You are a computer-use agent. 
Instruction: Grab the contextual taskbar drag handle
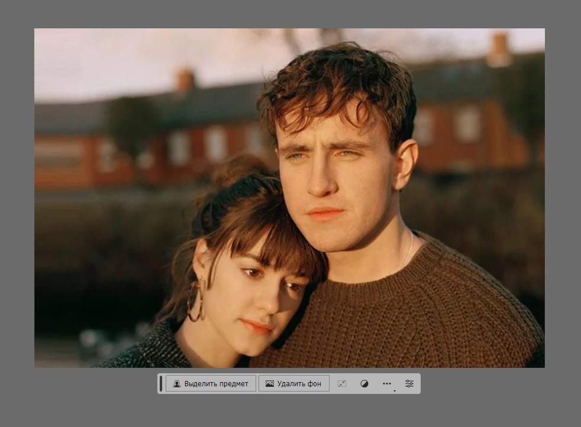(161, 384)
